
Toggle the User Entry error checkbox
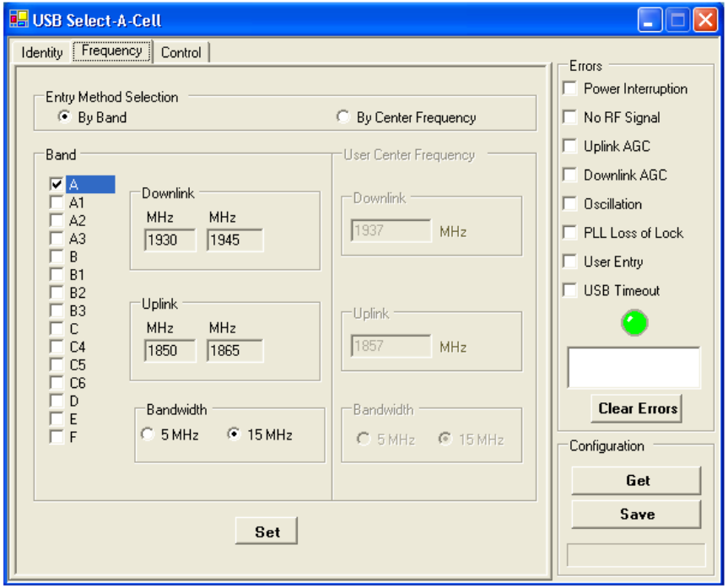click(569, 261)
